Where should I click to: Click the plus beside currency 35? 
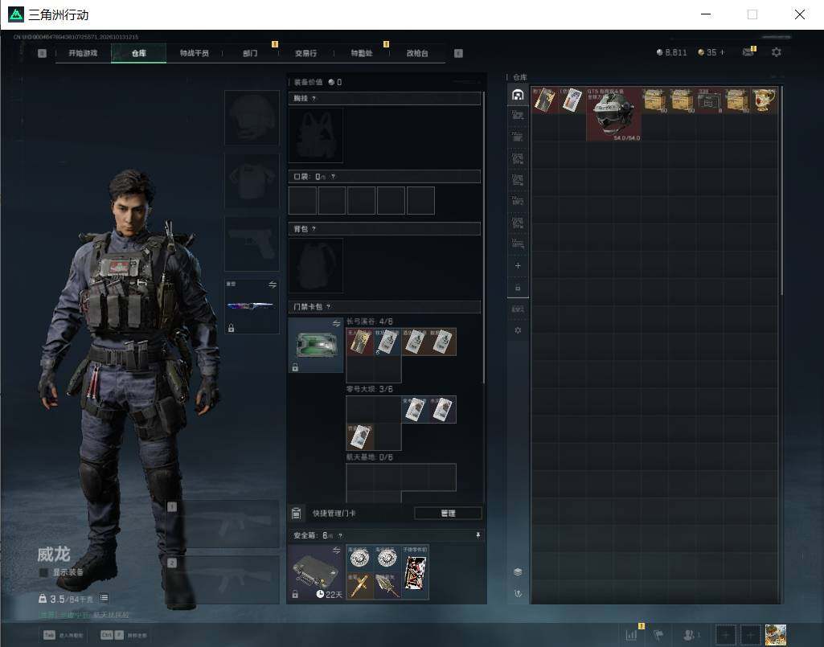pos(722,52)
